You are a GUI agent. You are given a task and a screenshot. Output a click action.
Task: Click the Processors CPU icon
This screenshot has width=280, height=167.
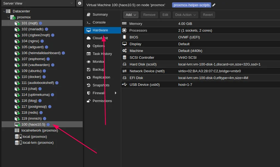coord(124,31)
